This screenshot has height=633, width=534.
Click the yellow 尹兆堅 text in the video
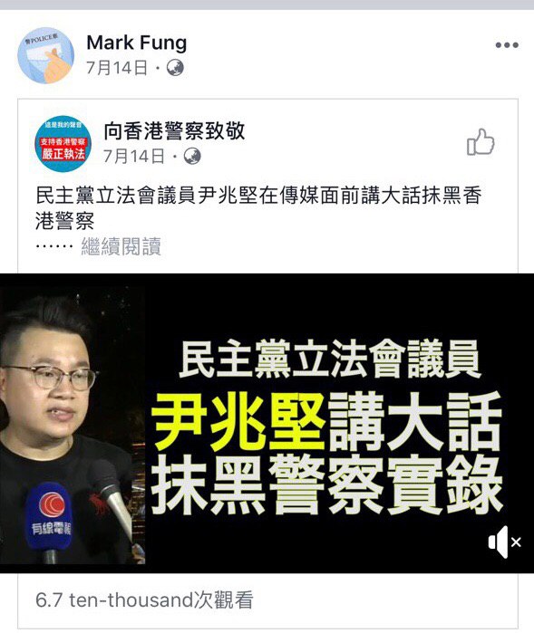(x=239, y=422)
